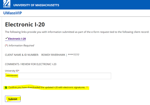Focus the University ID input field
The image size is (150, 105).
58,76
